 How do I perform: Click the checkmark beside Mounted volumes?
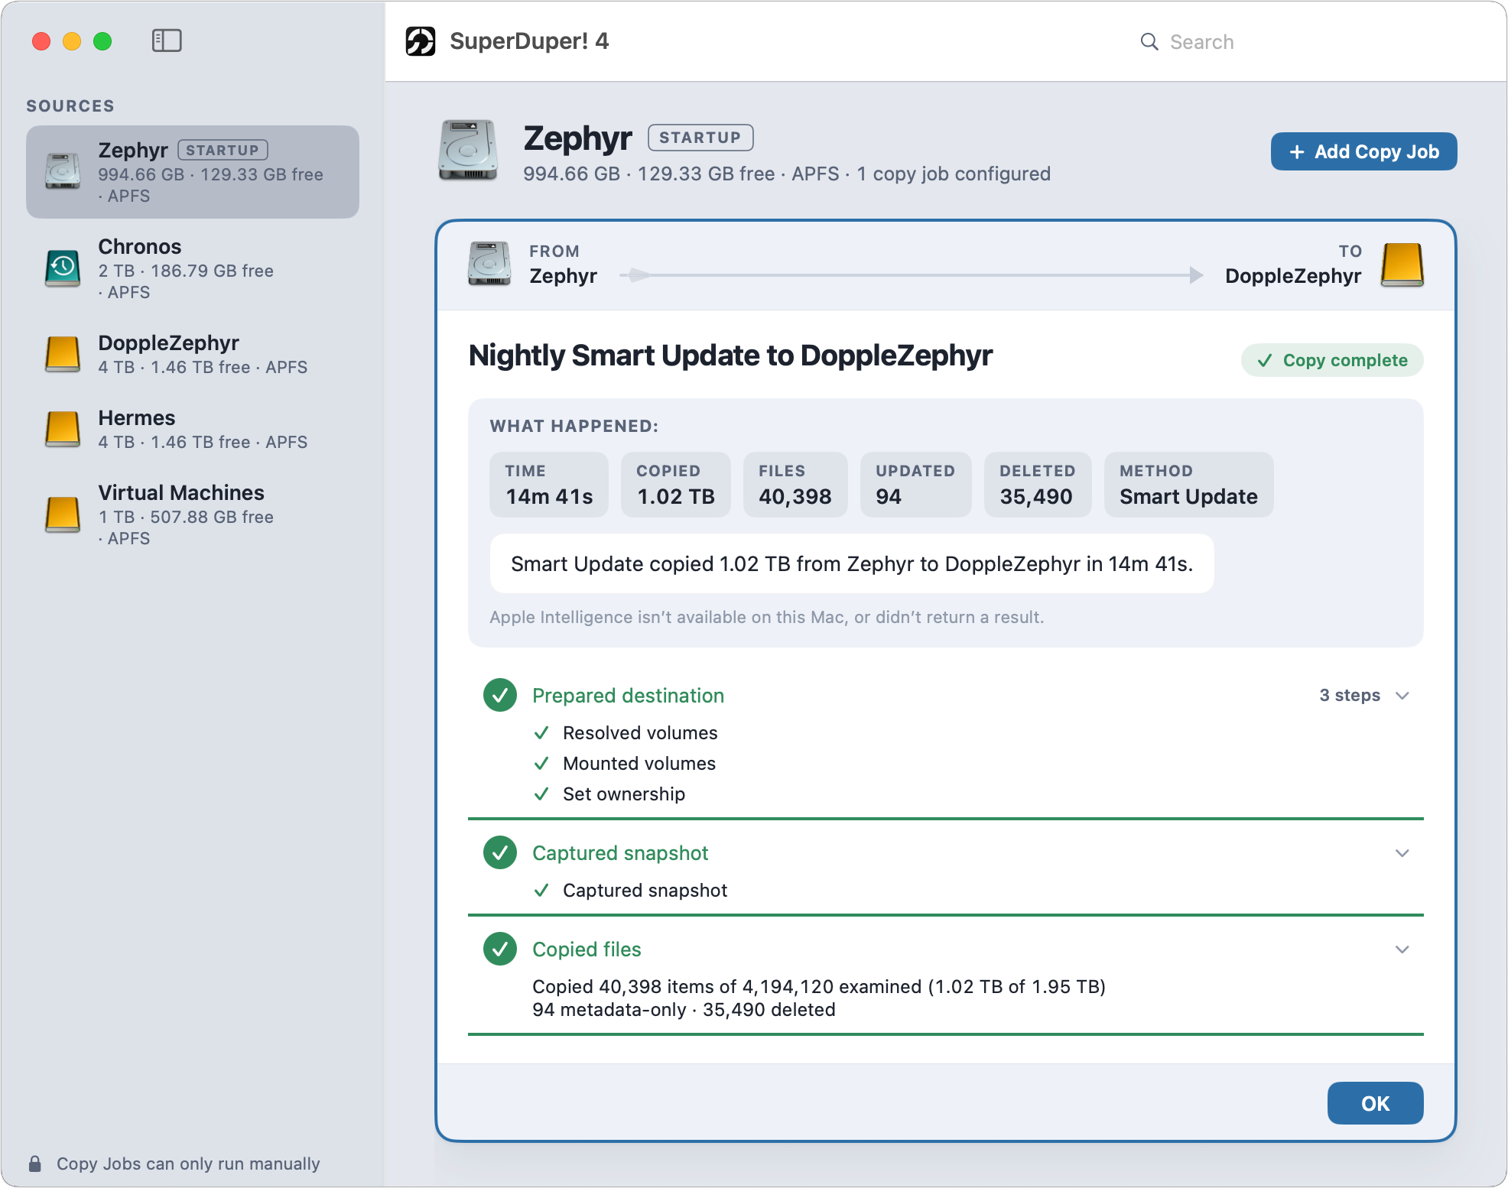pyautogui.click(x=541, y=764)
